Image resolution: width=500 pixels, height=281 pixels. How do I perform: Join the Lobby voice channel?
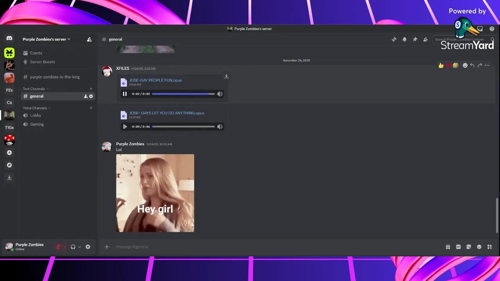[58, 116]
